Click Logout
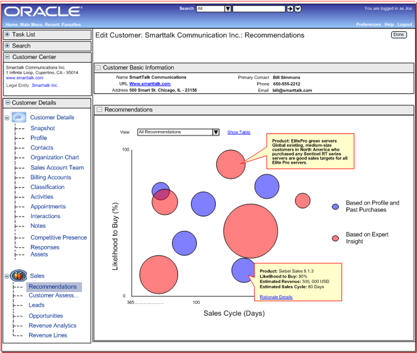Viewport: 417px width, 353px height. (x=405, y=24)
